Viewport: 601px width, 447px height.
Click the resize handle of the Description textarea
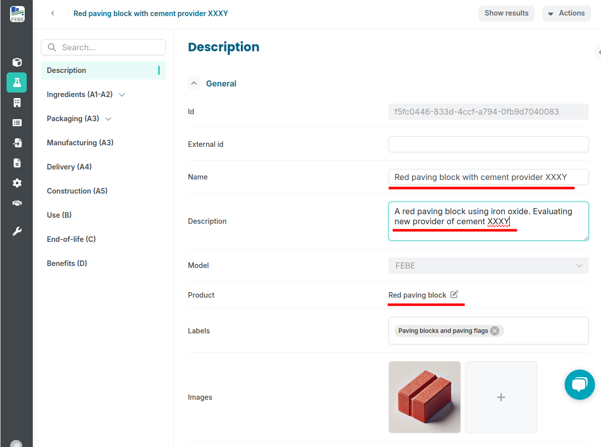pos(586,238)
